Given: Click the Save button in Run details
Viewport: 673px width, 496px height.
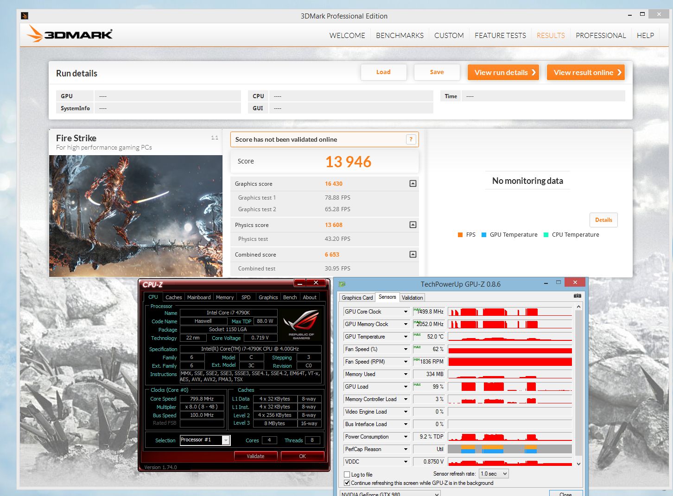Looking at the screenshot, I should pyautogui.click(x=437, y=72).
